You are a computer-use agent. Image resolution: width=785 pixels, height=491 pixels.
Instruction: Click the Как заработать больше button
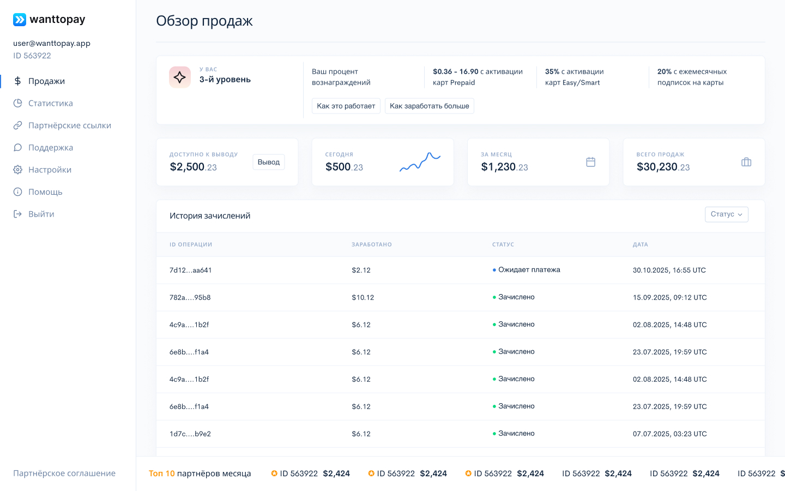click(x=429, y=106)
